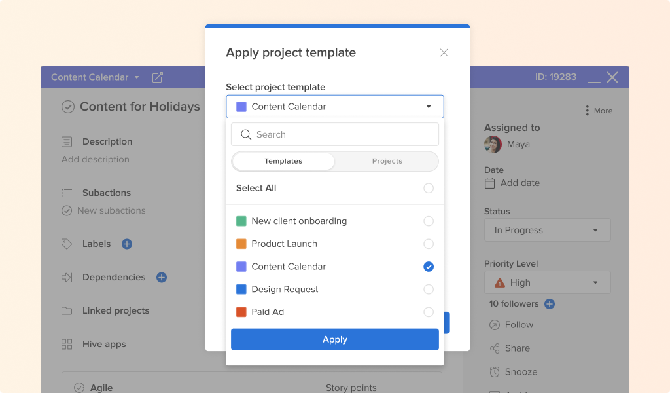This screenshot has height=393, width=670.
Task: Switch to the Templates tab
Action: pyautogui.click(x=283, y=161)
